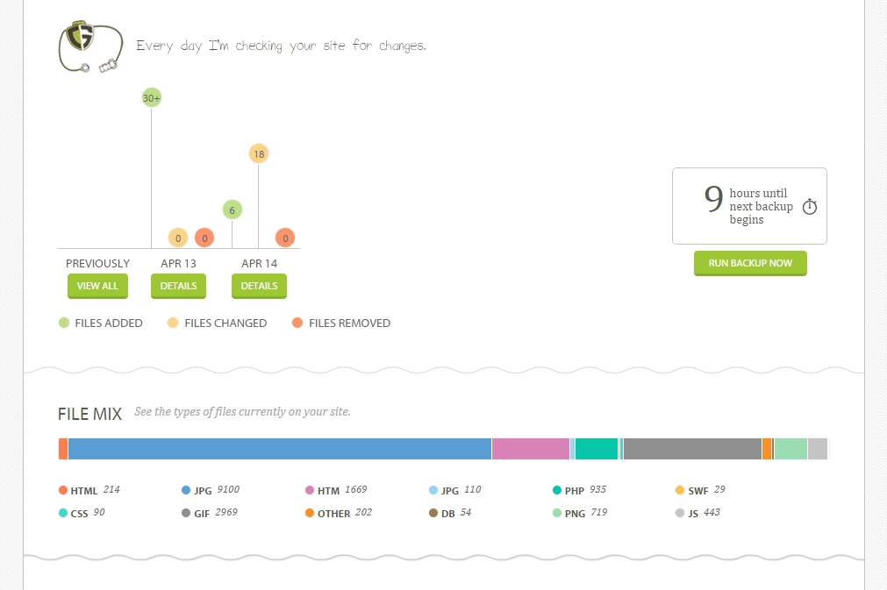
Task: Click the 18 files changed bubble
Action: tap(259, 153)
